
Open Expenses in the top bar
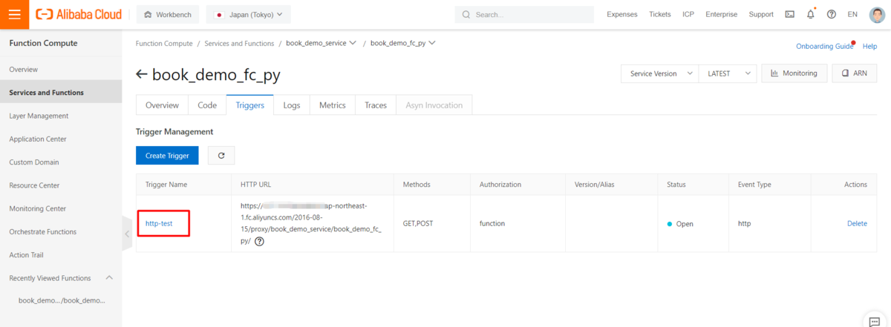pos(621,14)
